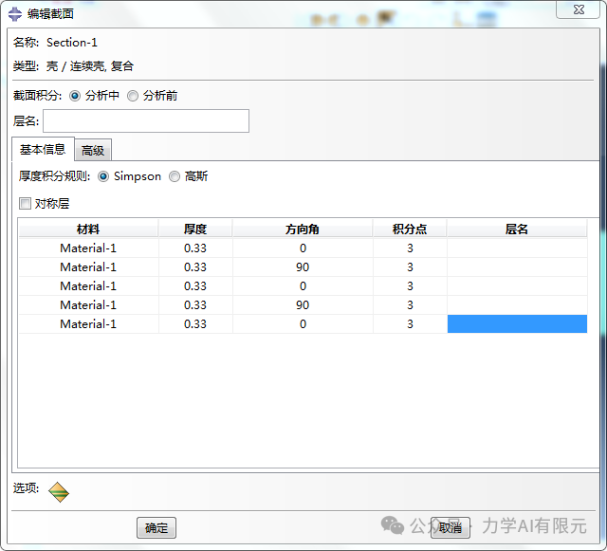This screenshot has height=551, width=607.
Task: Click the Section-1 name text
Action: [x=72, y=43]
